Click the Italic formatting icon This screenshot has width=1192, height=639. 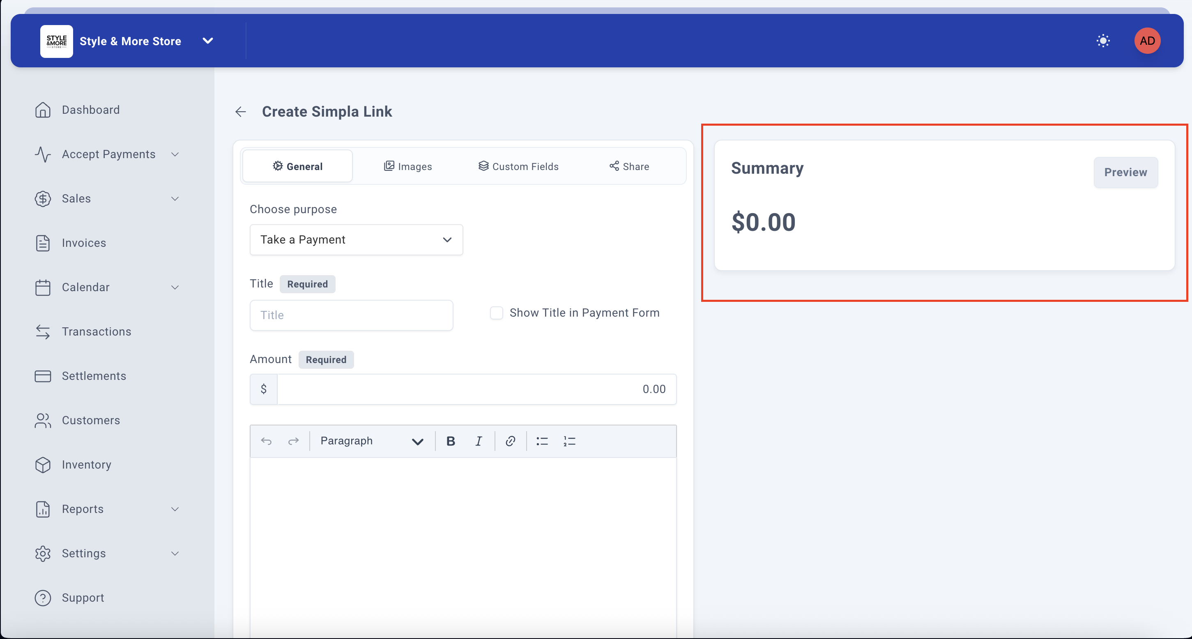pos(479,441)
